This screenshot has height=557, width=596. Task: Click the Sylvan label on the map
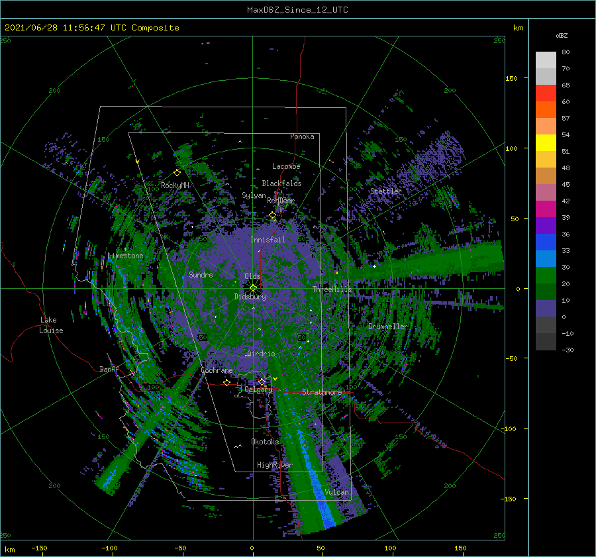click(x=254, y=195)
